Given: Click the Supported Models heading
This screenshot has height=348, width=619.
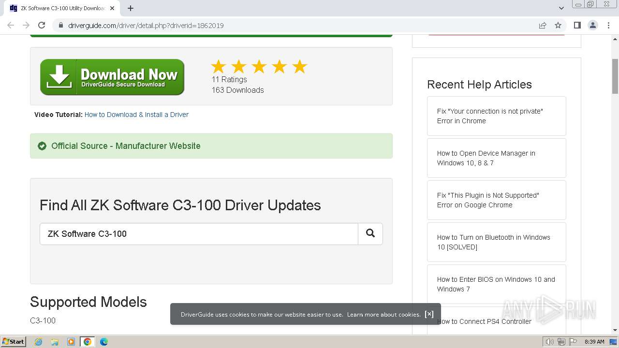Looking at the screenshot, I should pos(88,302).
